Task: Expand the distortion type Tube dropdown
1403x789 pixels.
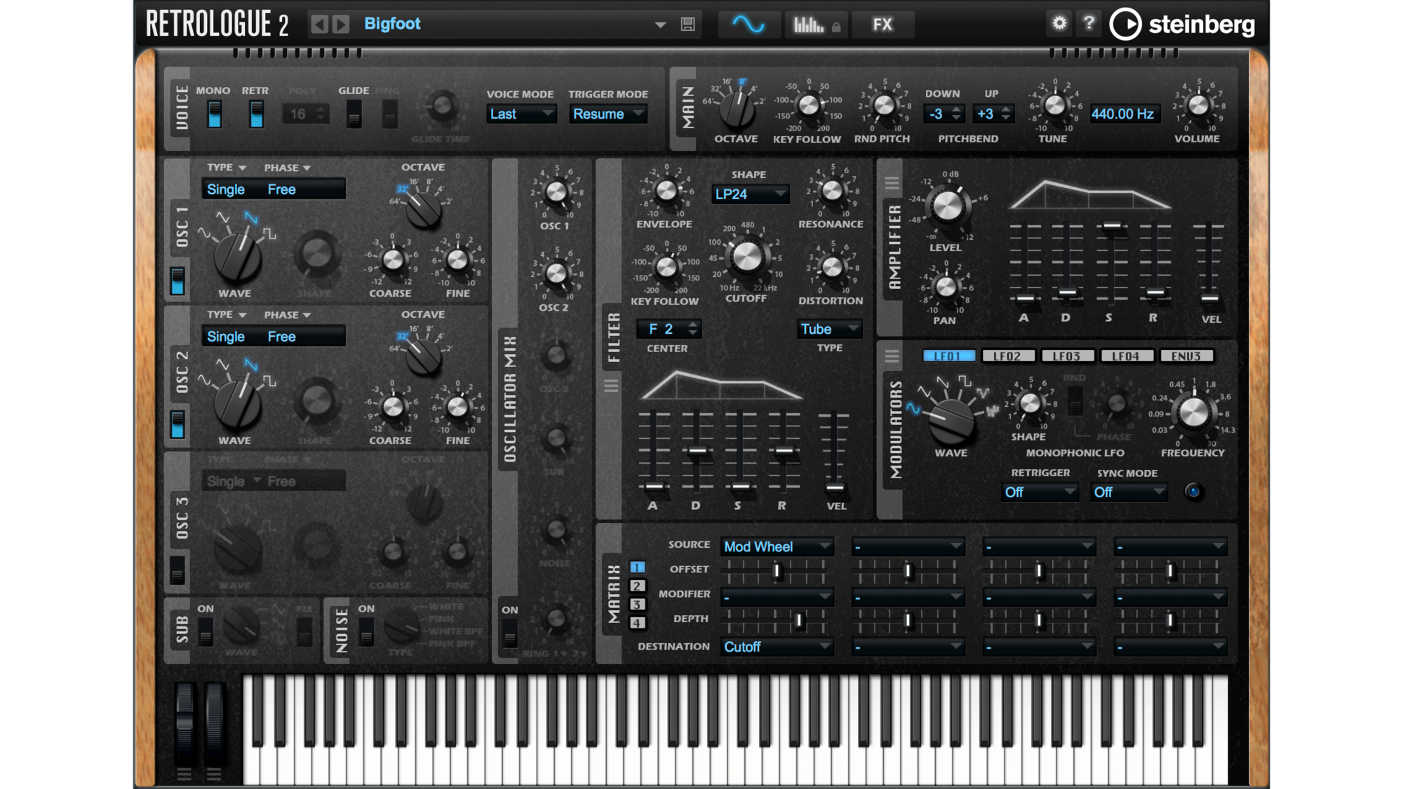Action: click(830, 329)
